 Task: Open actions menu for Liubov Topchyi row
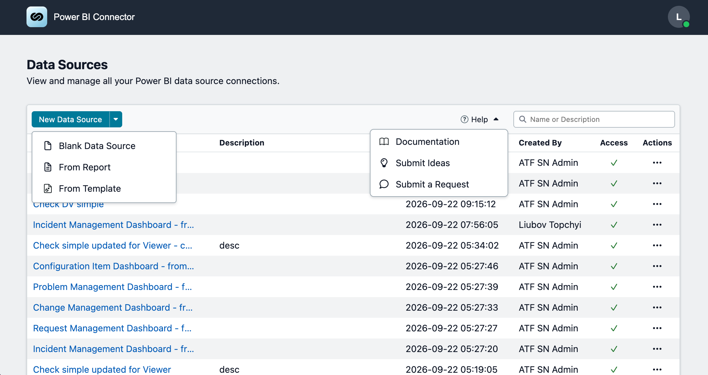[657, 225]
